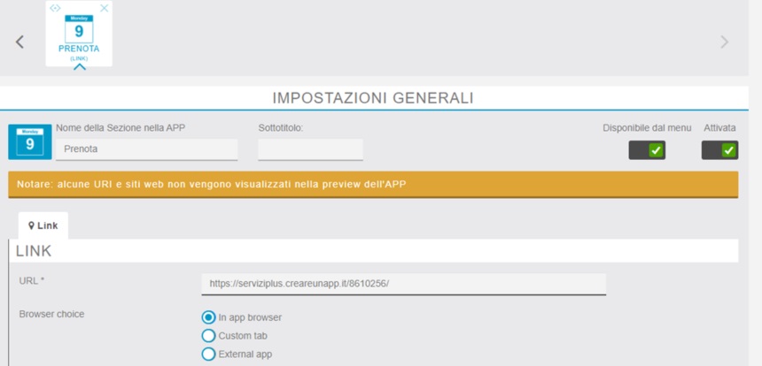Click the LINK section heading

34,251
